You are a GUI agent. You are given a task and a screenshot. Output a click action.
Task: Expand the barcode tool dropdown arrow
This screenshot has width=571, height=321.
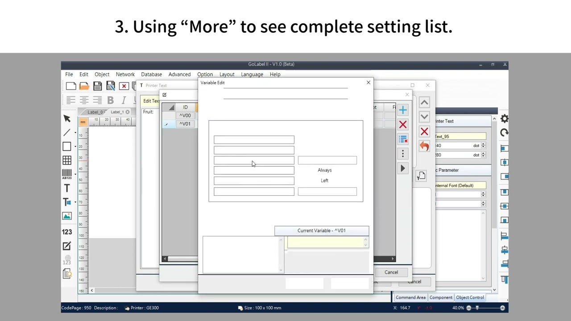(x=75, y=174)
